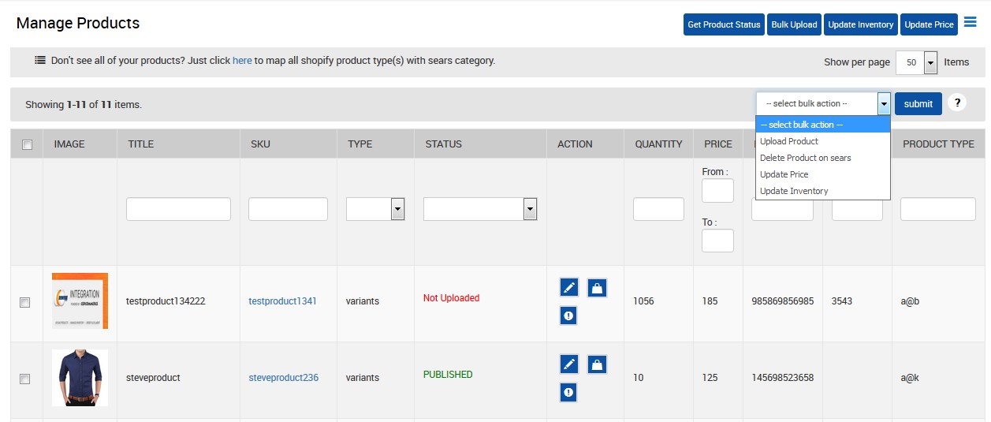Sort by the TYPE column header
Image resolution: width=991 pixels, height=422 pixels.
pyautogui.click(x=360, y=144)
